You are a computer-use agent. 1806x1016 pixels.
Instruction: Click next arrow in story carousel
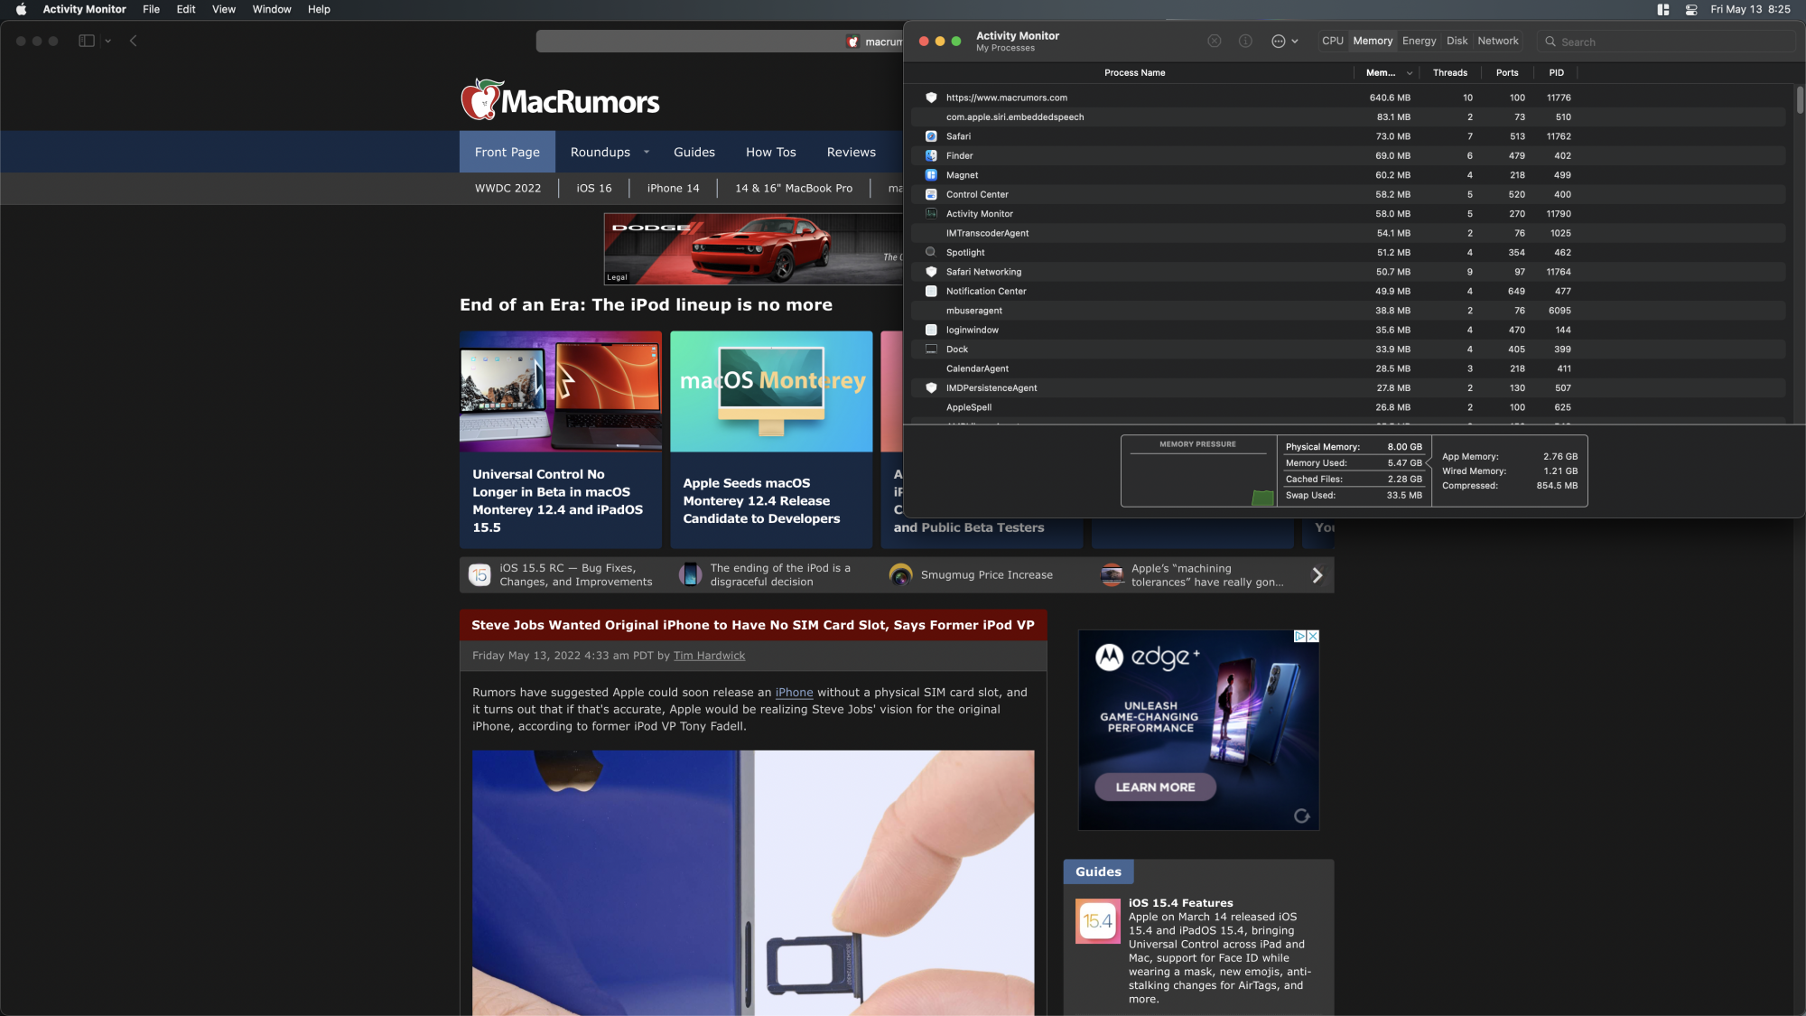coord(1317,575)
